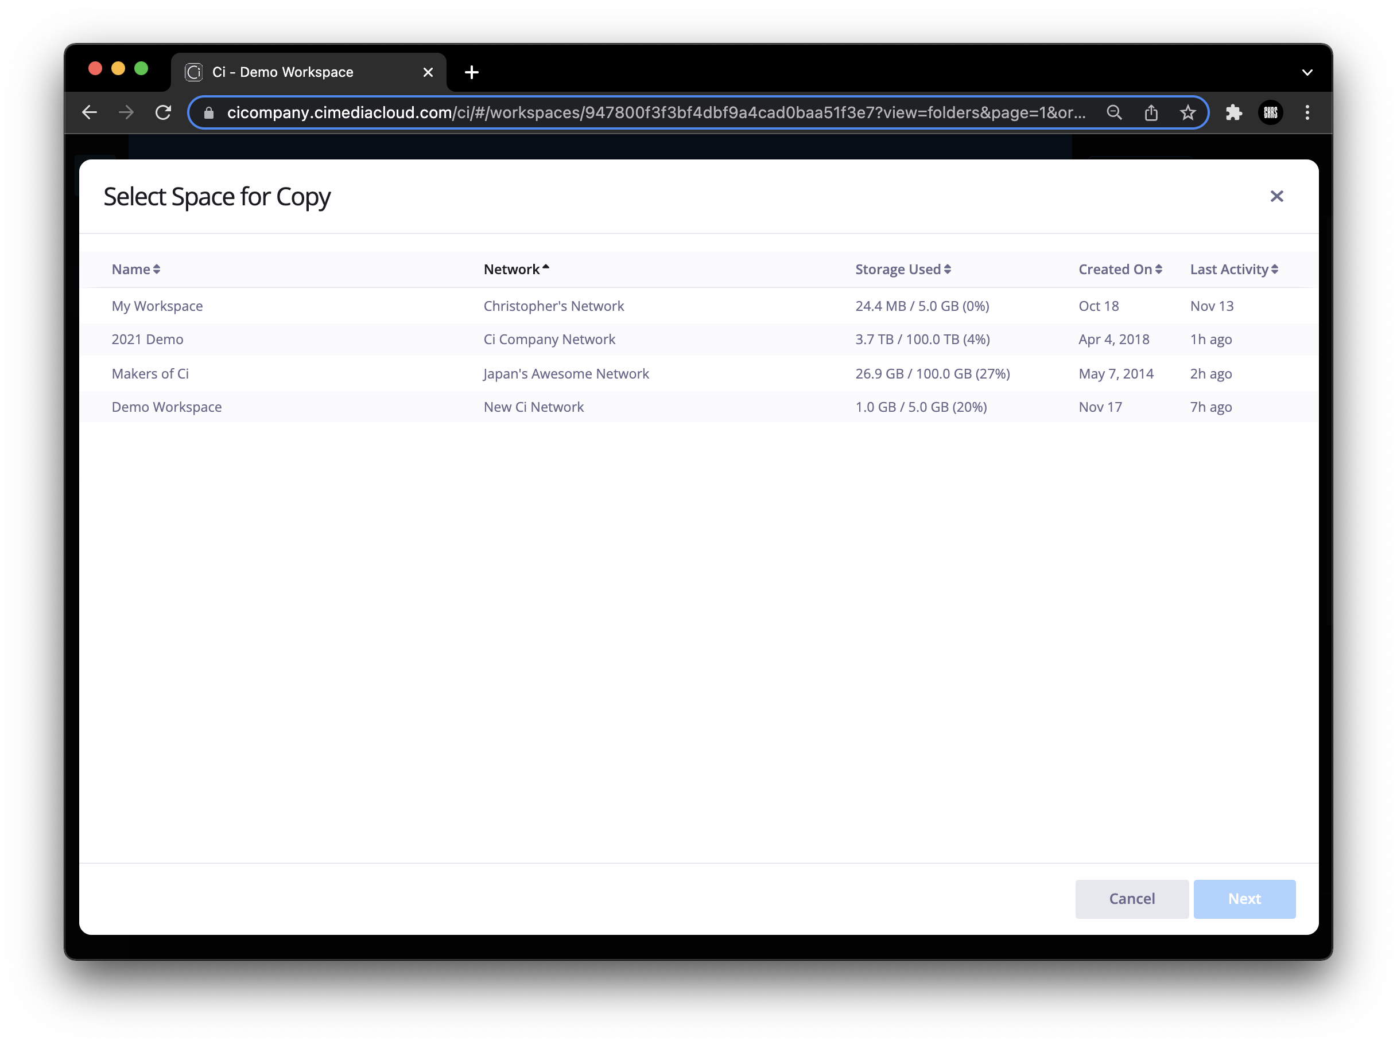Sort the table by Name

136,270
